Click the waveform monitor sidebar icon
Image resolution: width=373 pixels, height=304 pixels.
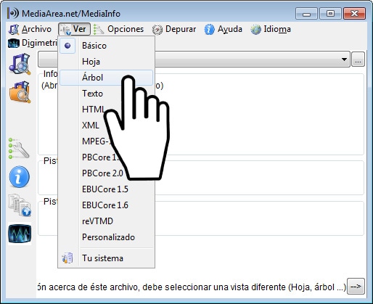pyautogui.click(x=20, y=234)
